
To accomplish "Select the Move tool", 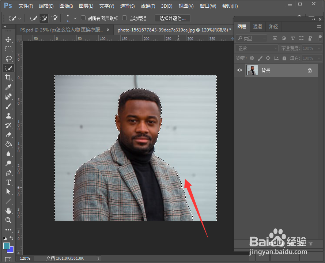I will point(8,40).
